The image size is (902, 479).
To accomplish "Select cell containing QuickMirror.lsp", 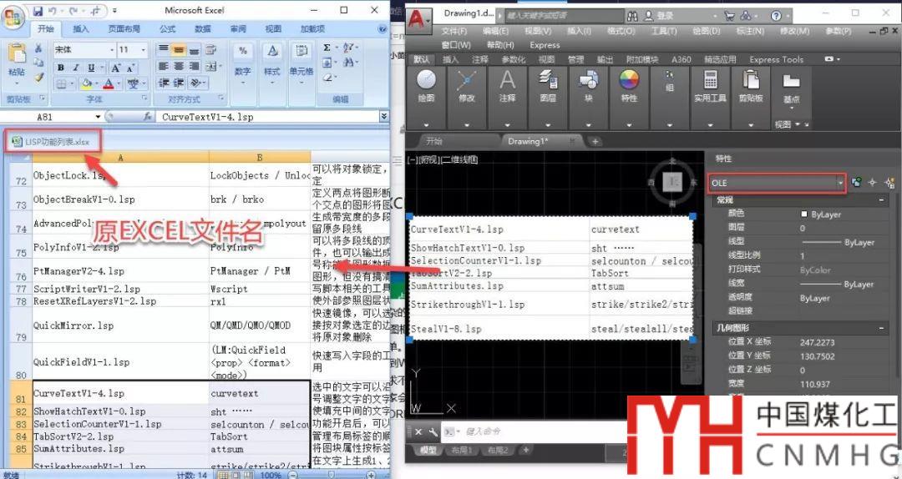I will [x=121, y=325].
